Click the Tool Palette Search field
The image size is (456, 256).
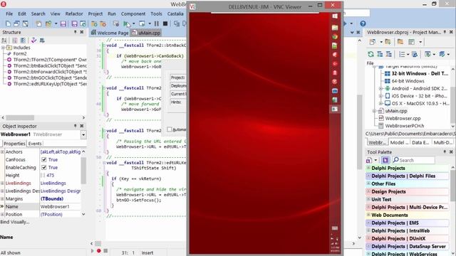click(413, 160)
